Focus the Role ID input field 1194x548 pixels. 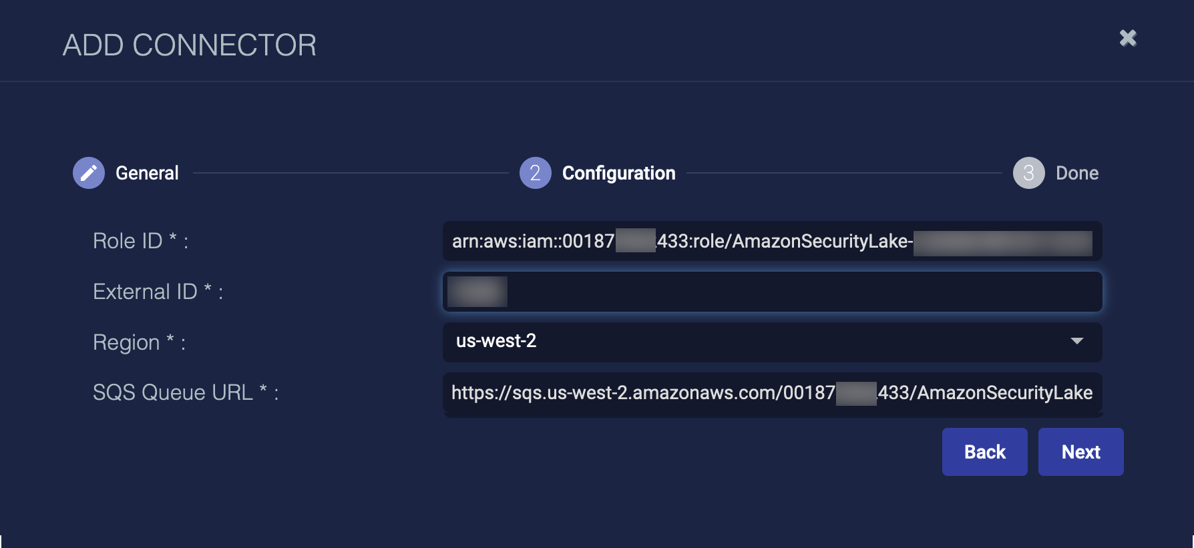[x=772, y=241]
